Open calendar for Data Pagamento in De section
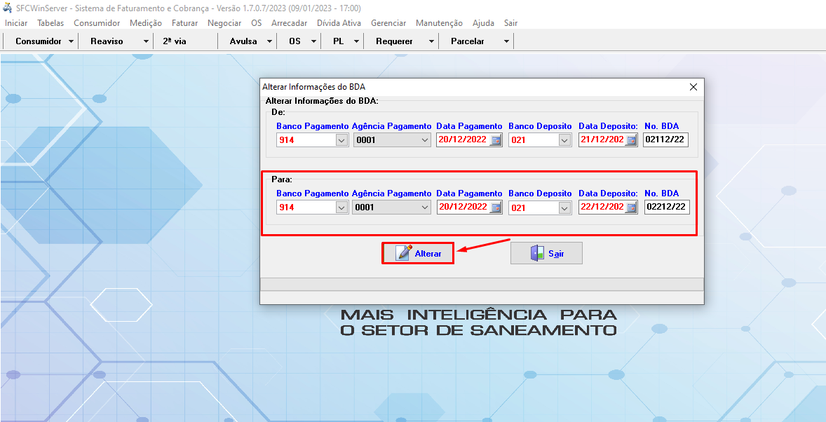 (495, 140)
